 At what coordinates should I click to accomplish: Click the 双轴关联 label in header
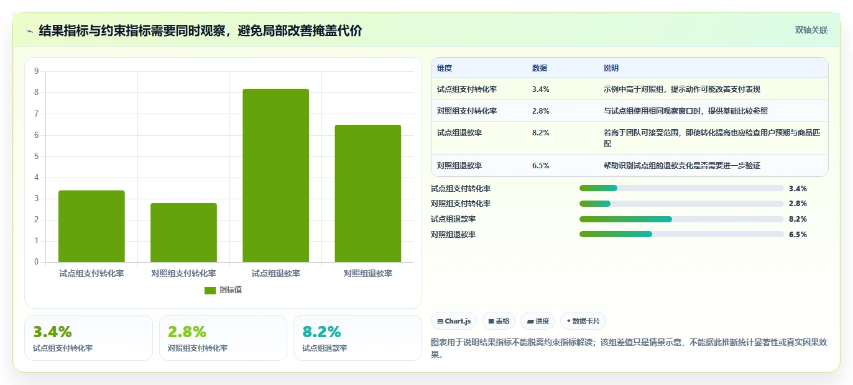click(811, 30)
